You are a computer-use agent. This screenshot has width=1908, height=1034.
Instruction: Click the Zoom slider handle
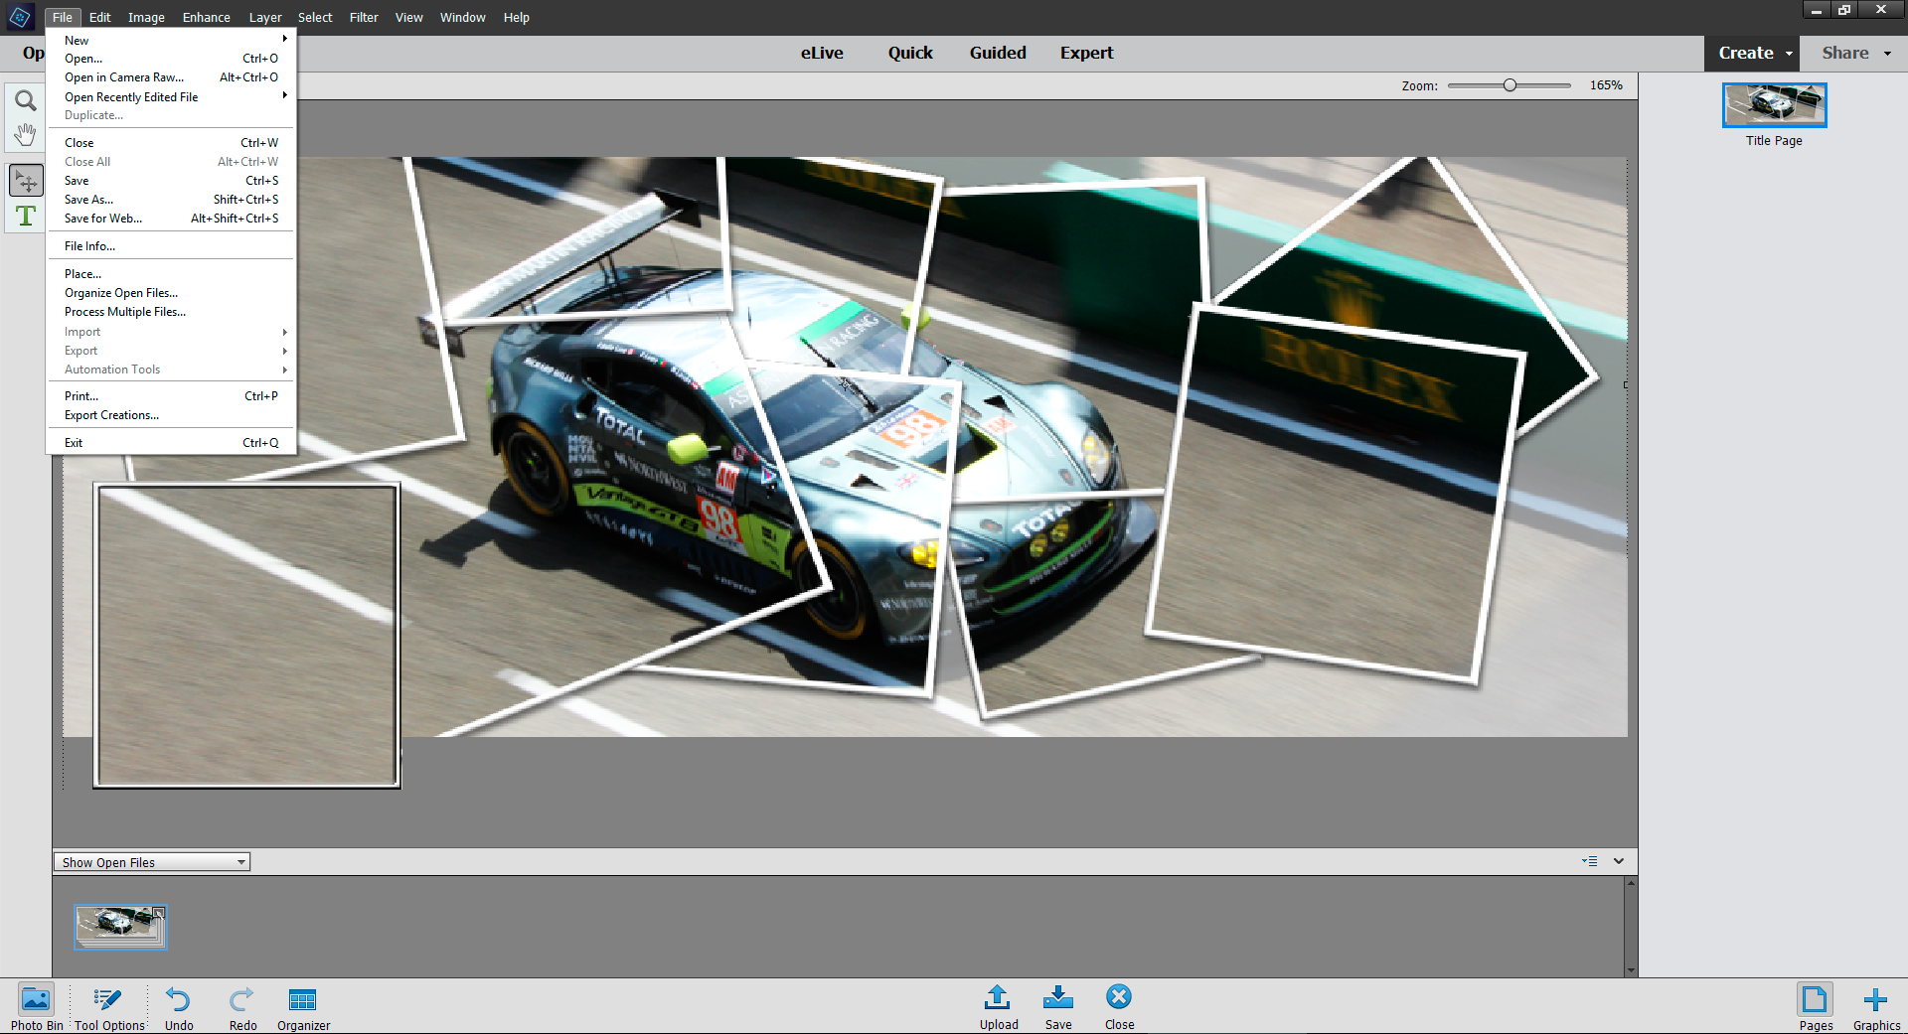point(1510,85)
